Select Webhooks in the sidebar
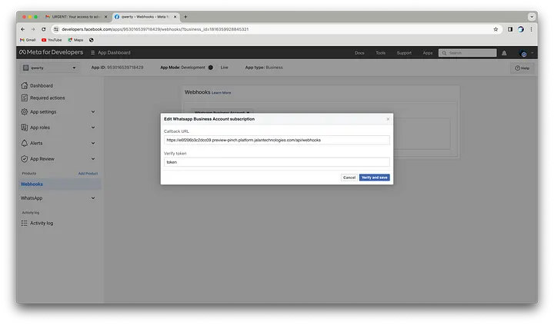This screenshot has width=554, height=325. (x=61, y=184)
